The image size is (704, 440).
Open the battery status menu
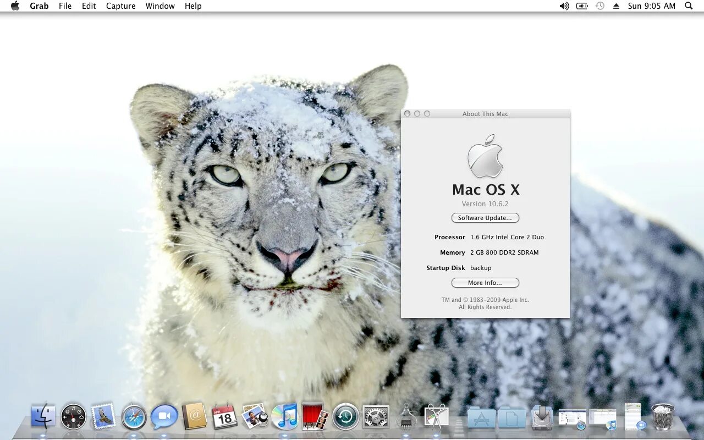point(581,6)
